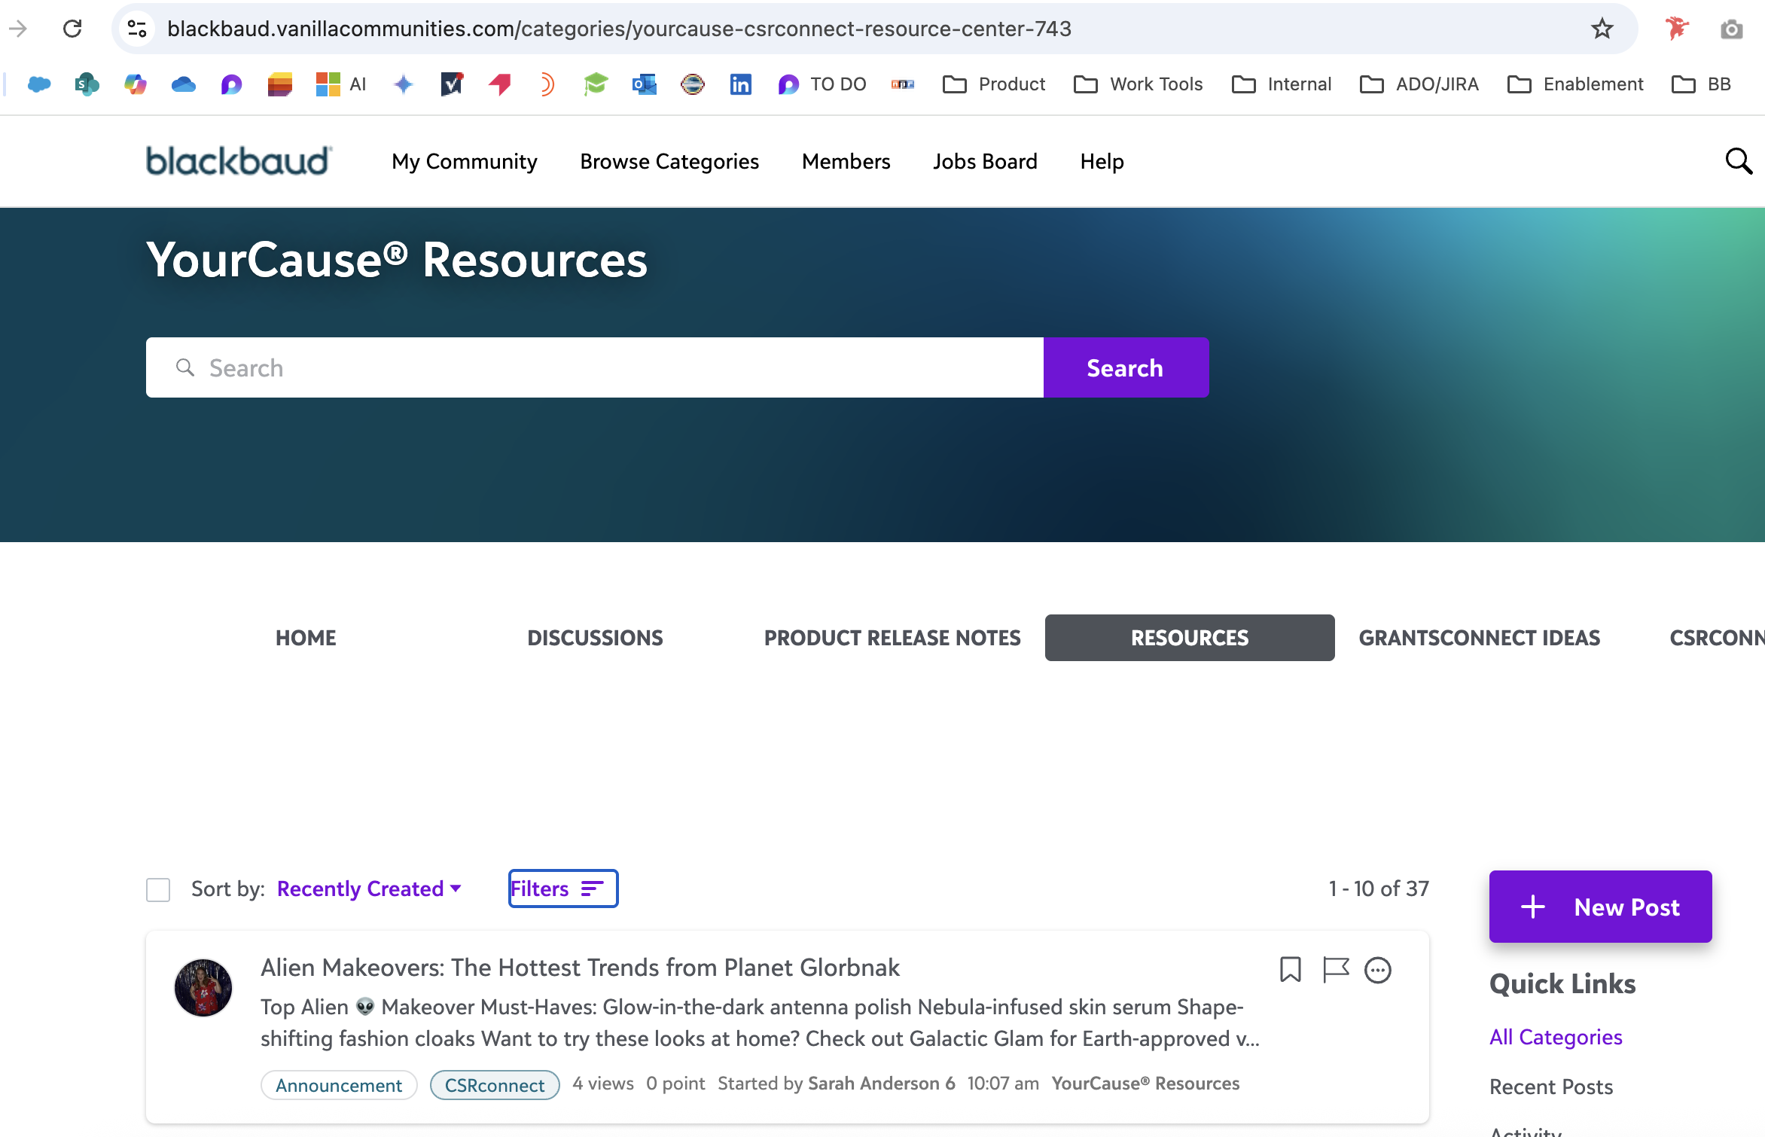
Task: Open the Help menu
Action: 1102,161
